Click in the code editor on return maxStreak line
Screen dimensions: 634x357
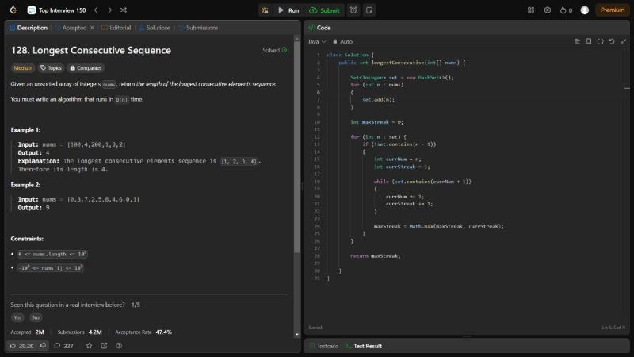tap(375, 256)
